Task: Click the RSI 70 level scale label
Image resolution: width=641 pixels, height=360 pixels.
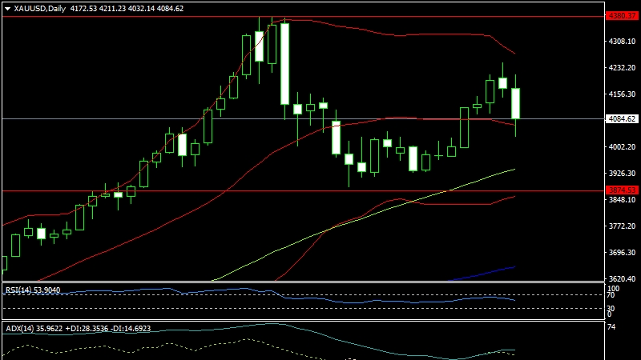Action: pyautogui.click(x=612, y=295)
